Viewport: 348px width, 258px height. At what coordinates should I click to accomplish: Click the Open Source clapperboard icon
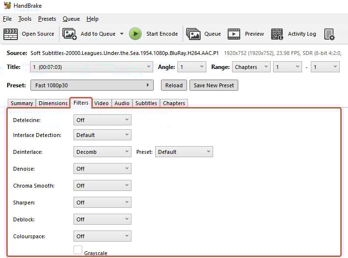11,34
